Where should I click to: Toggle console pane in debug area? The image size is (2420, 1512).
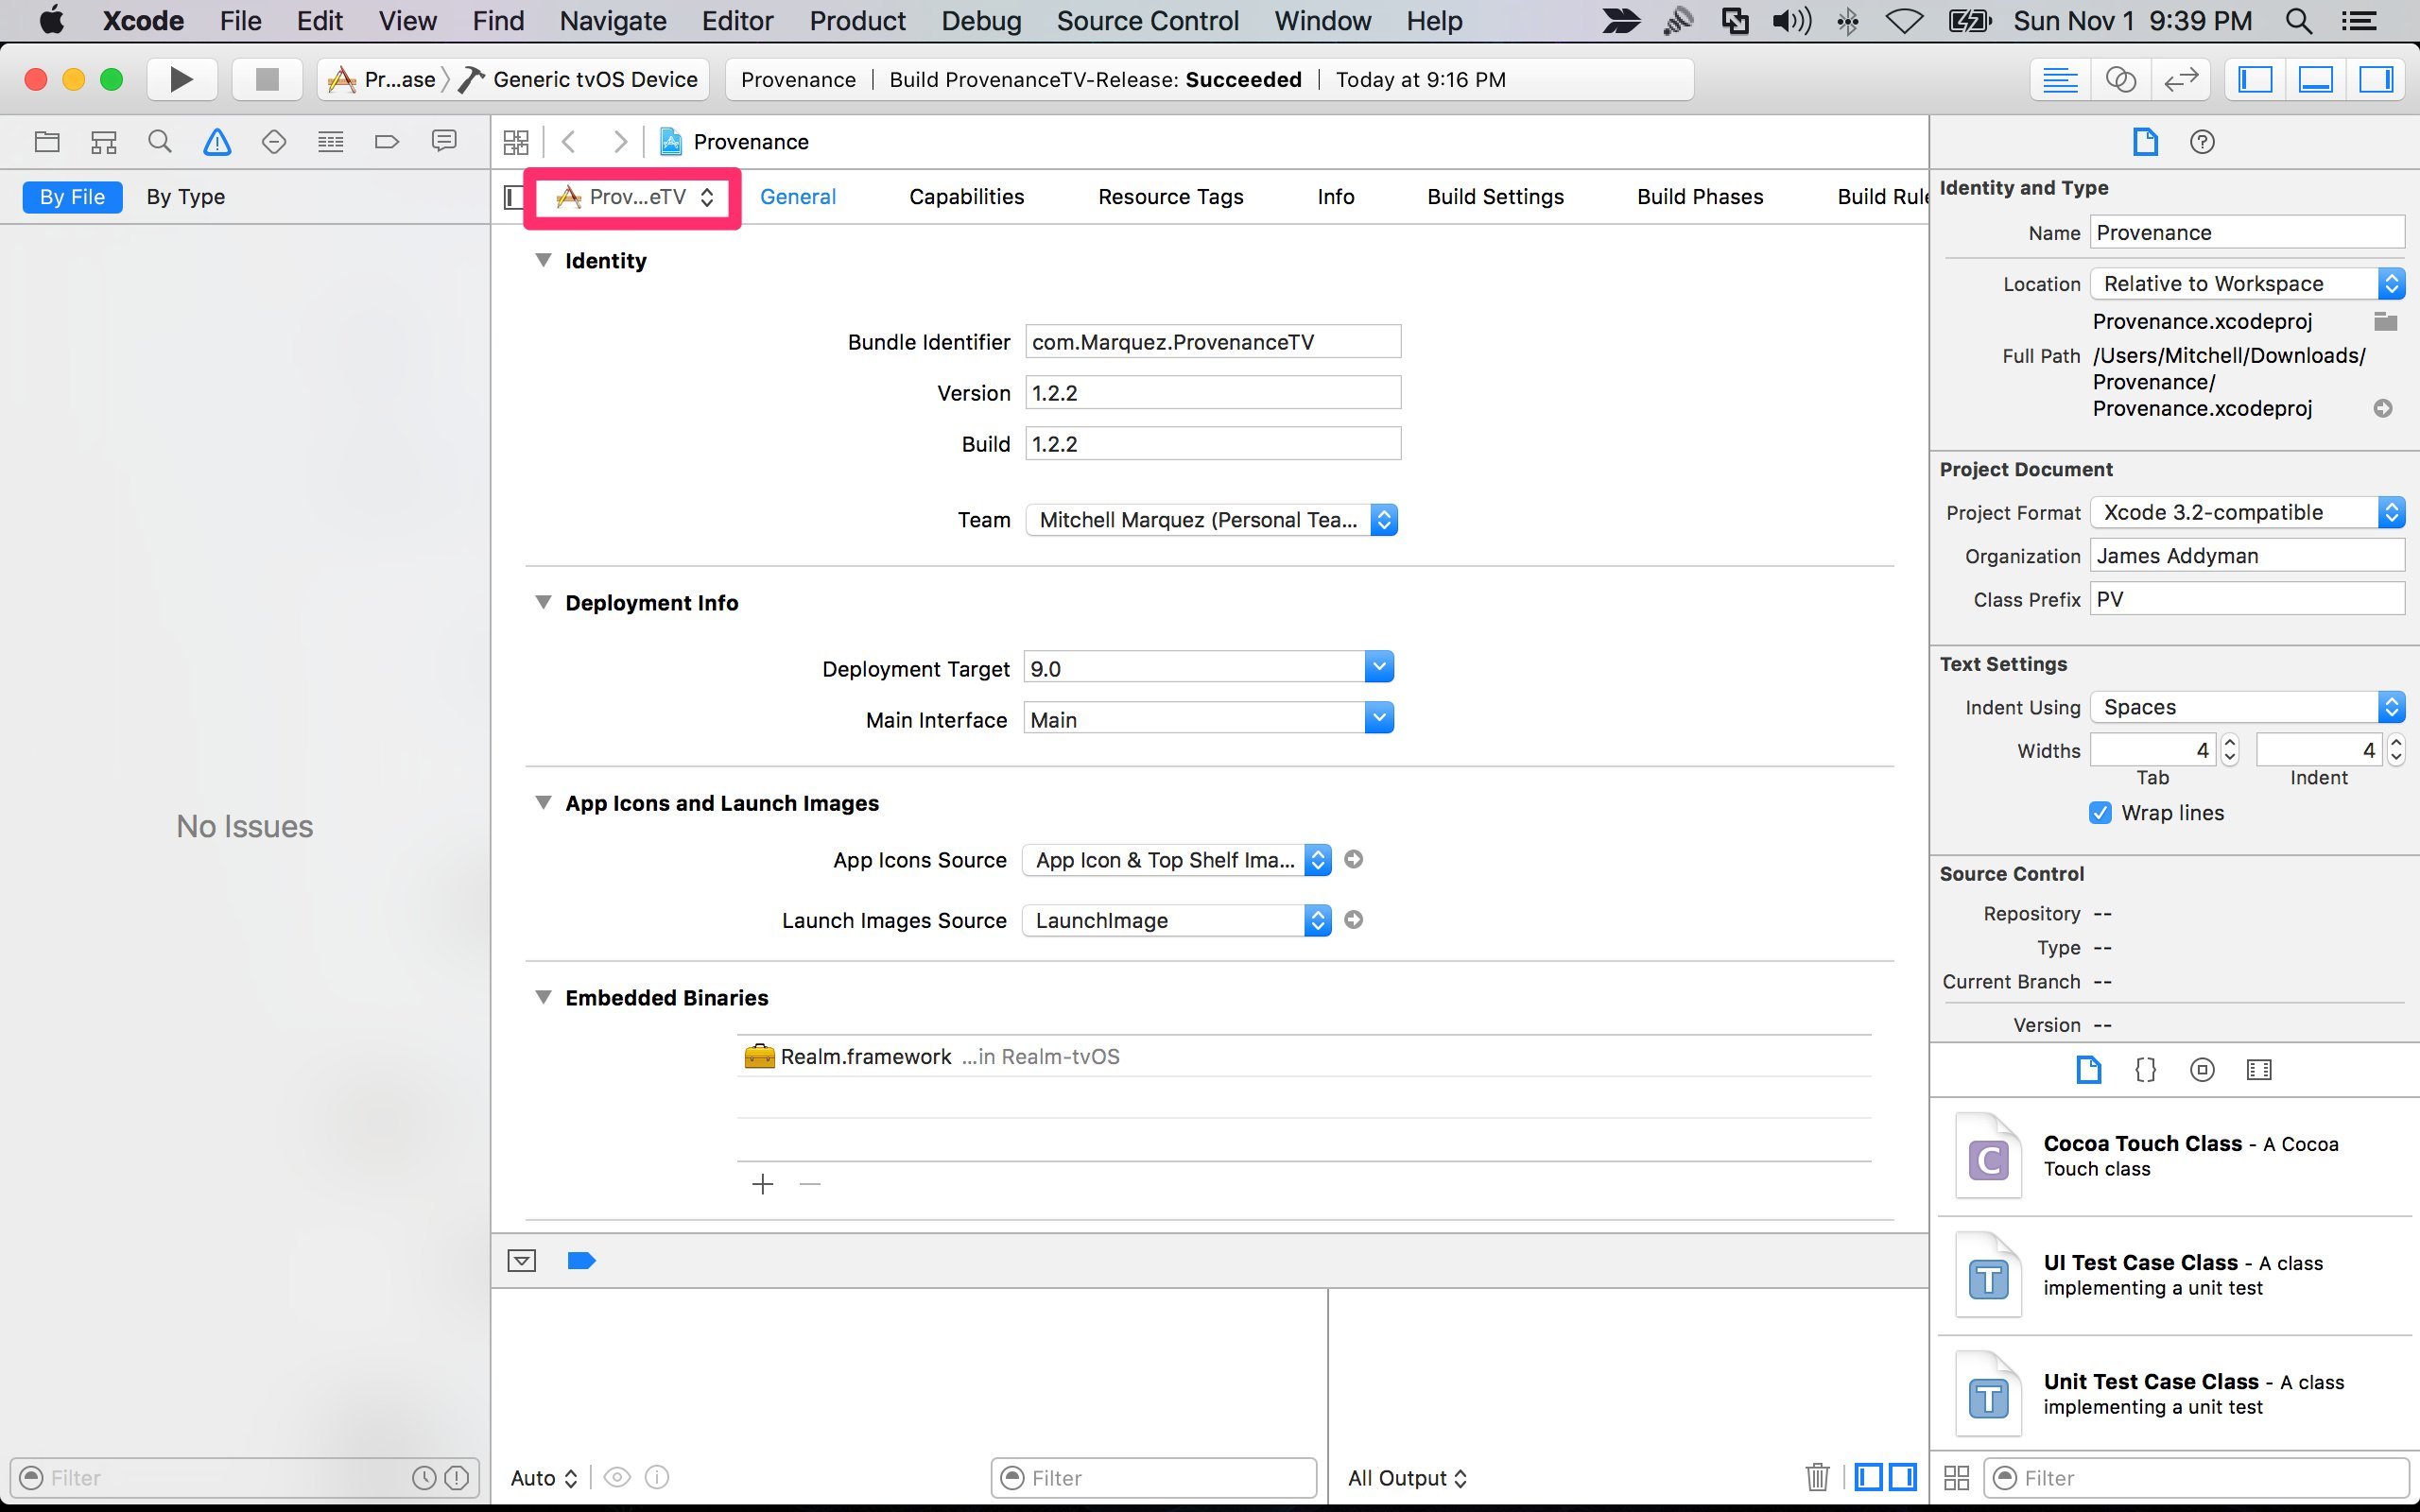1903,1477
